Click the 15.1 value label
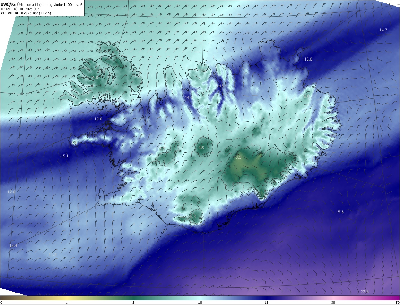 click(65, 156)
